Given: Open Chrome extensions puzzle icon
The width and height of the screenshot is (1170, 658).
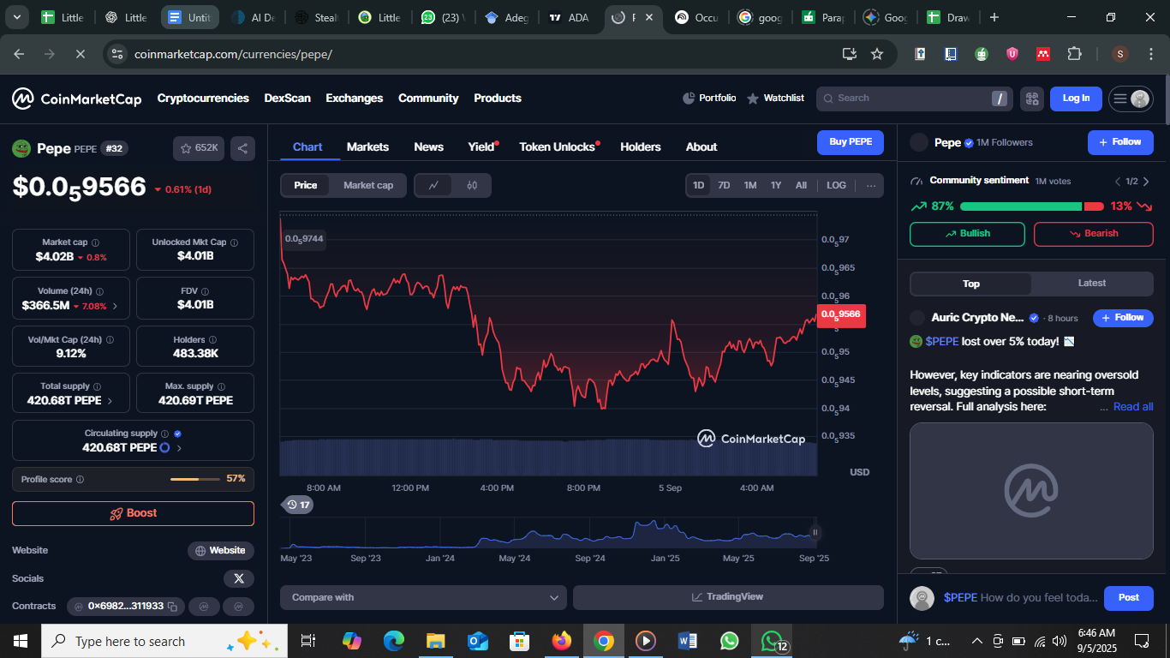Looking at the screenshot, I should click(x=1074, y=54).
